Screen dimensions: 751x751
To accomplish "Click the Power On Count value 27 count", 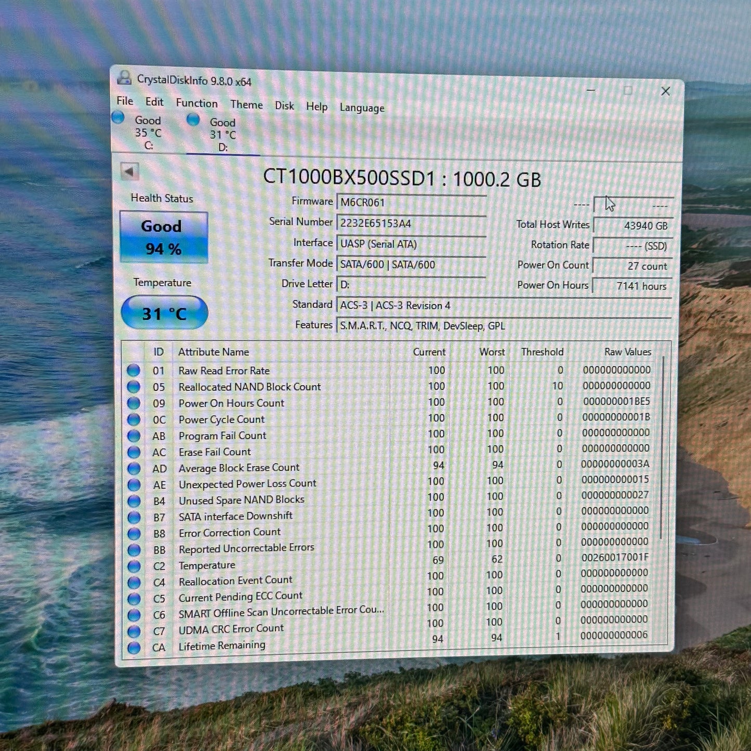I will pyautogui.click(x=633, y=266).
